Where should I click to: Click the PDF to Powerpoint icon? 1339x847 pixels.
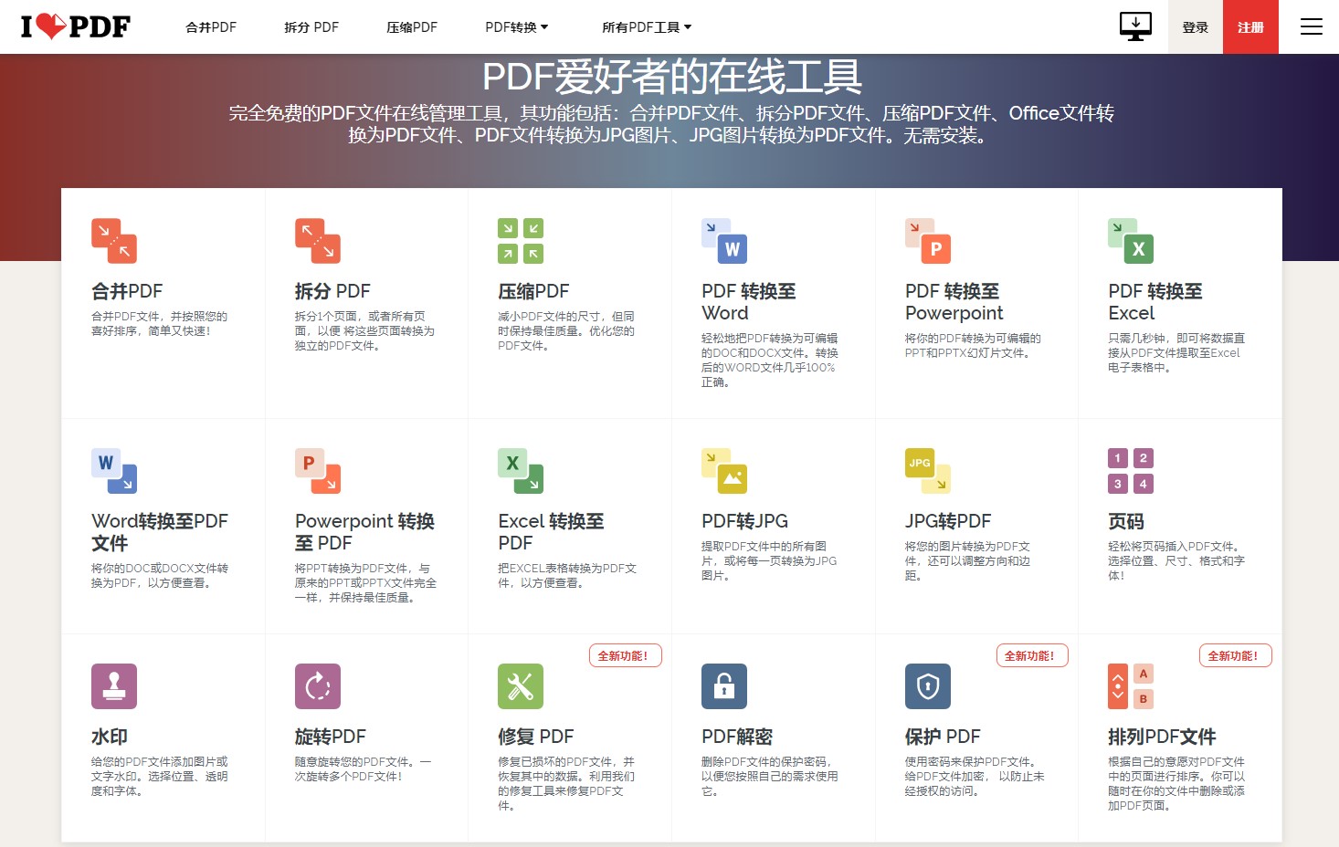(928, 241)
